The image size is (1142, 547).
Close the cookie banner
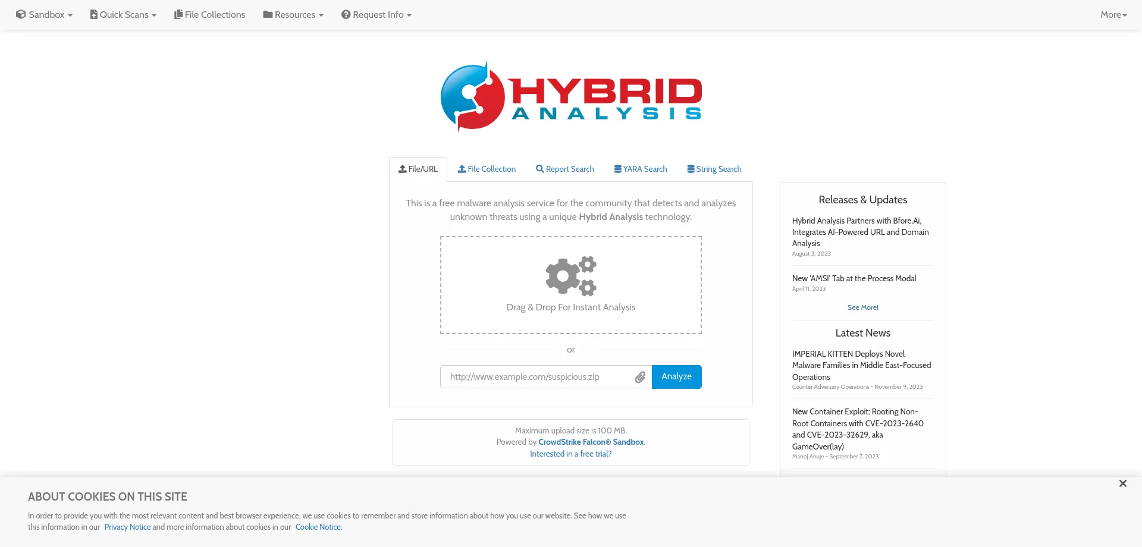[x=1123, y=483]
